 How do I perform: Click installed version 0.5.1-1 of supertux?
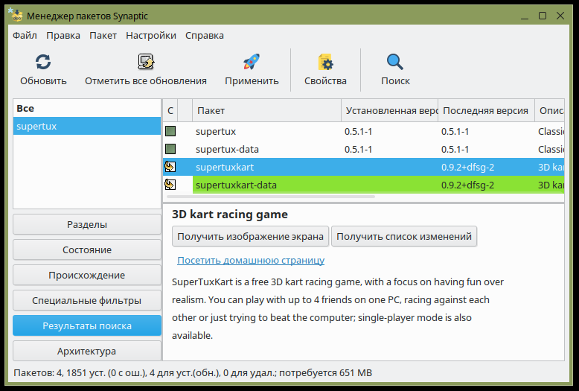[x=358, y=131]
